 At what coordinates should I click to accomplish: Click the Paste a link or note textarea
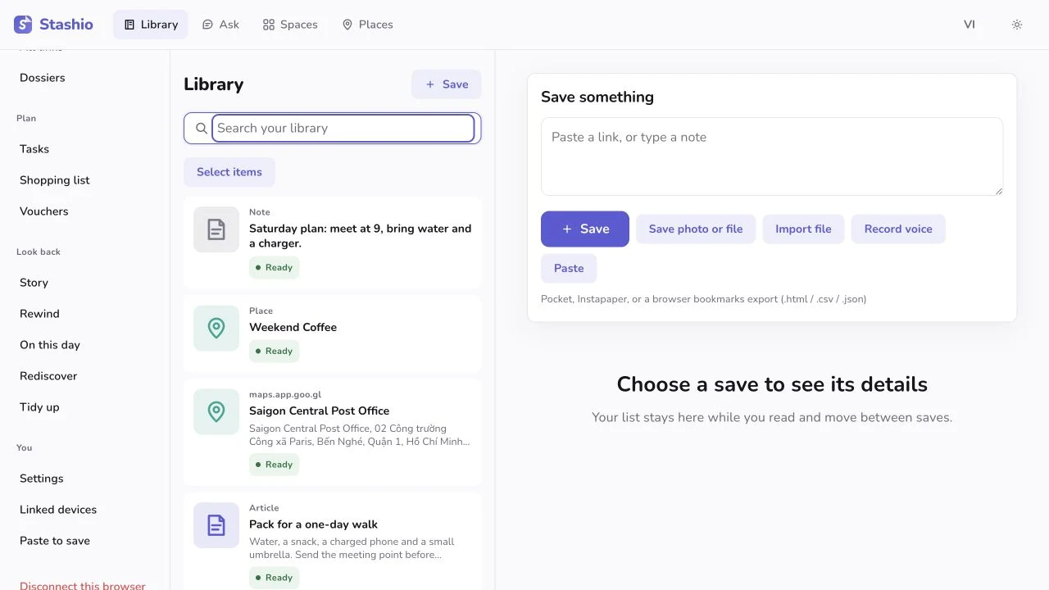[772, 157]
